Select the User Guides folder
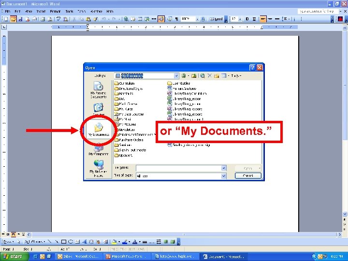The width and height of the screenshot is (348, 261). pyautogui.click(x=179, y=83)
